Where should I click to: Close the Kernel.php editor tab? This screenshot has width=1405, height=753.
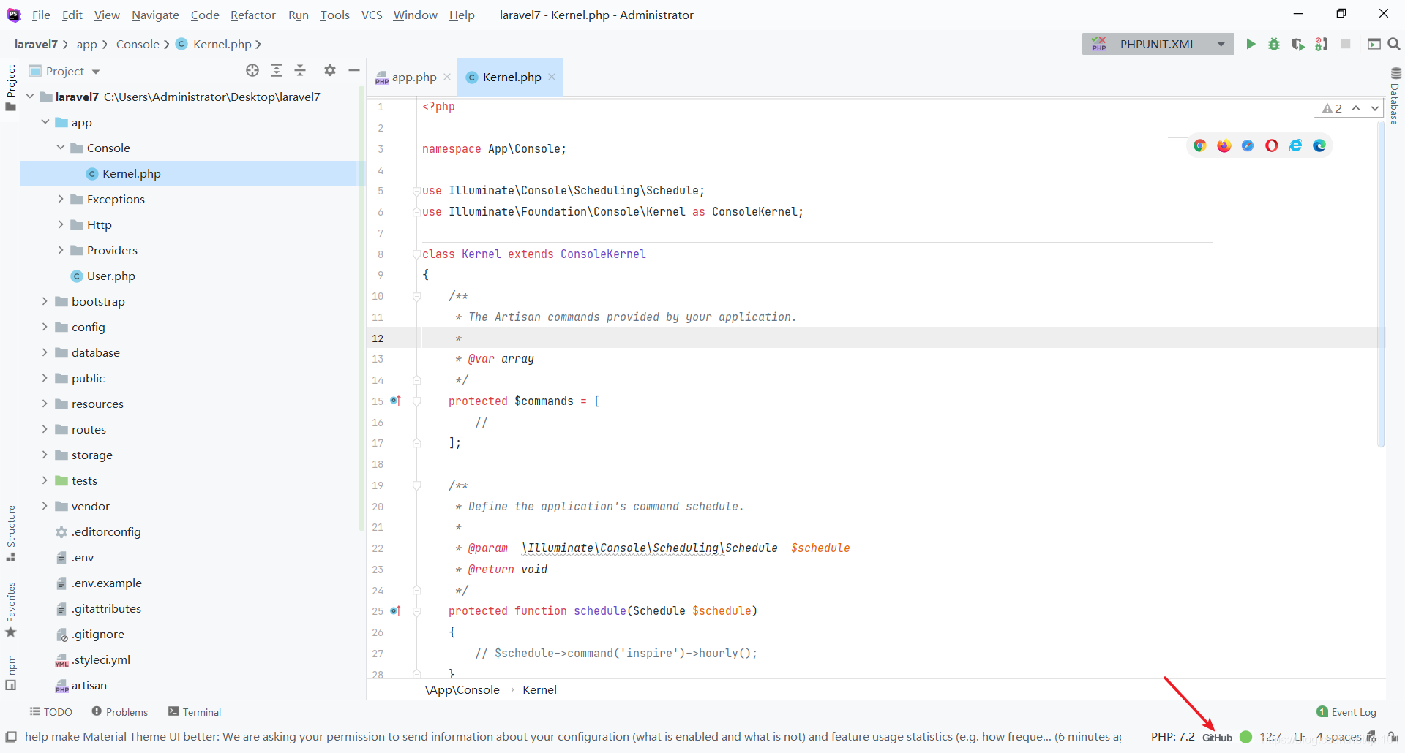pos(552,77)
